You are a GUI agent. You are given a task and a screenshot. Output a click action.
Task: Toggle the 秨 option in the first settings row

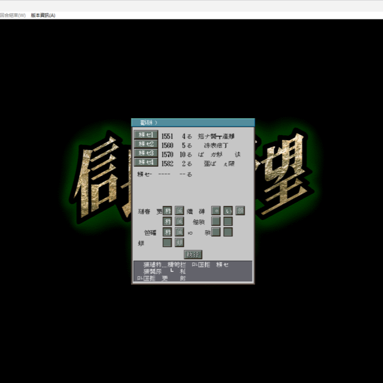point(167,211)
